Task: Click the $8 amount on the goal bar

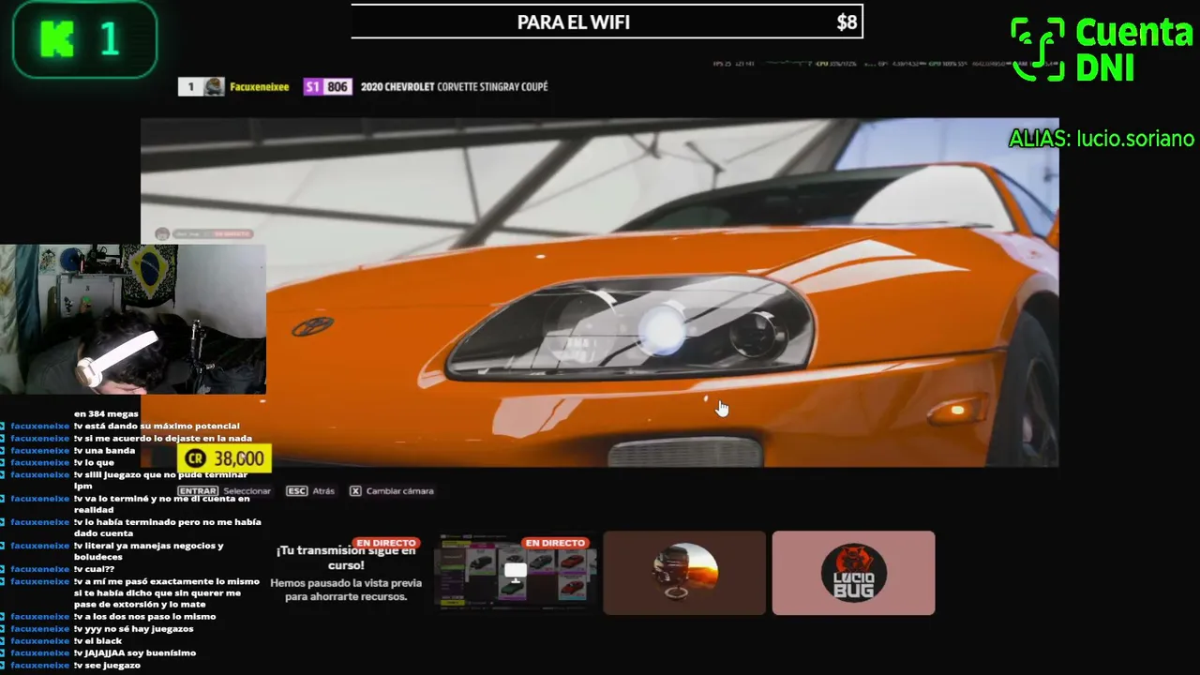Action: click(x=847, y=22)
